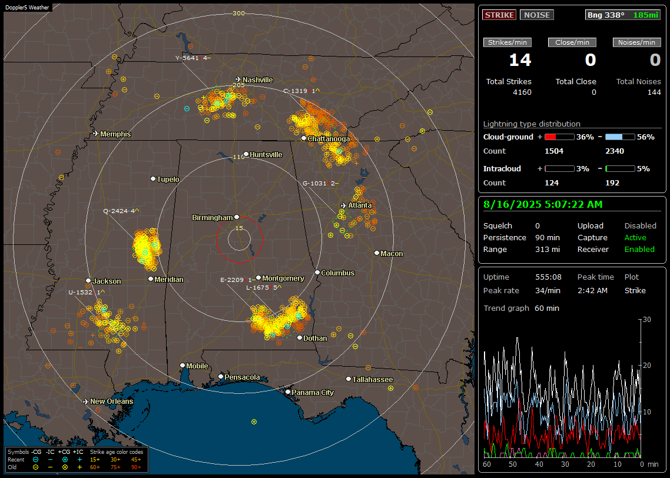Click the negative intracloud green bar

[x=620, y=169]
